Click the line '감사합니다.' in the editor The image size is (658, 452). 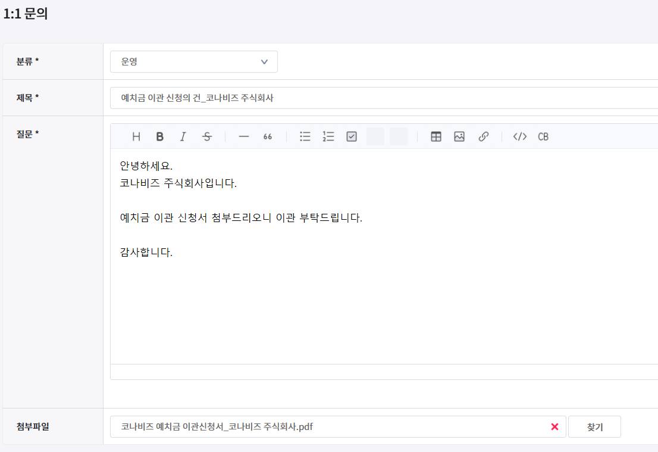[x=146, y=252]
